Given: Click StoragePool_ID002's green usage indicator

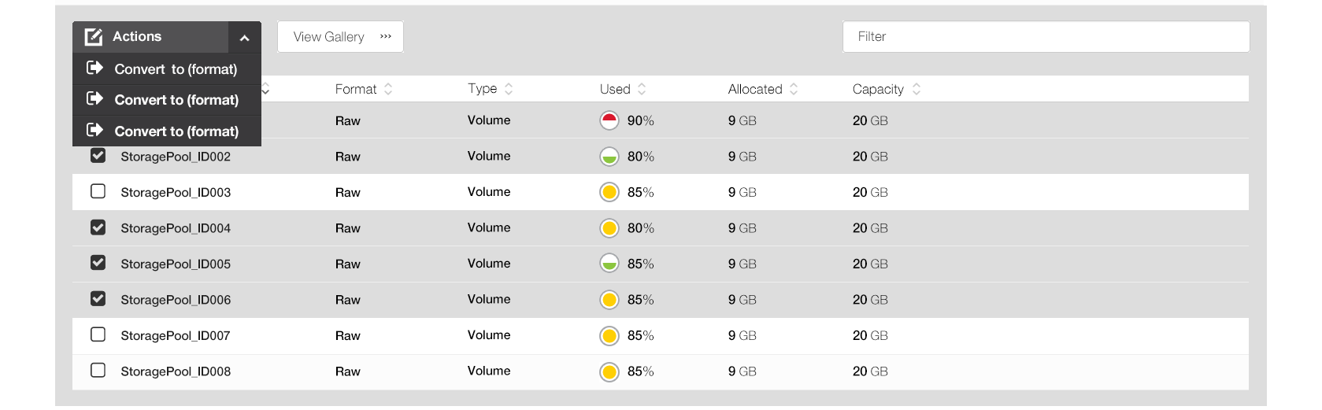Looking at the screenshot, I should [609, 157].
